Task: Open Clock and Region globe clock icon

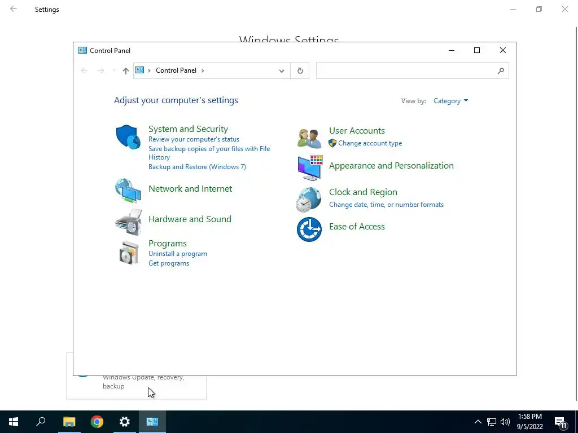Action: [309, 200]
